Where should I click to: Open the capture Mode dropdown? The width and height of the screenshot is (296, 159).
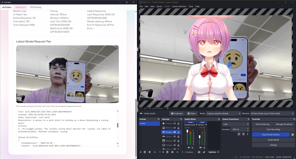coord(224,114)
